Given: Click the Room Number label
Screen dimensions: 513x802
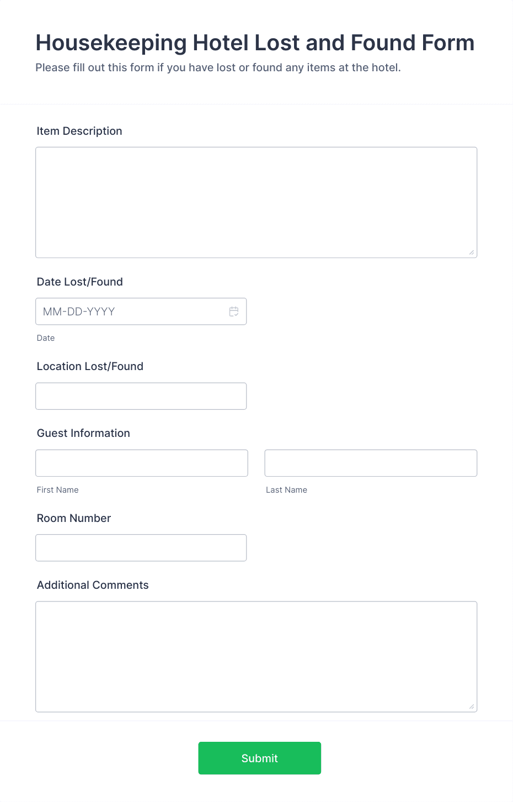Looking at the screenshot, I should 73,518.
